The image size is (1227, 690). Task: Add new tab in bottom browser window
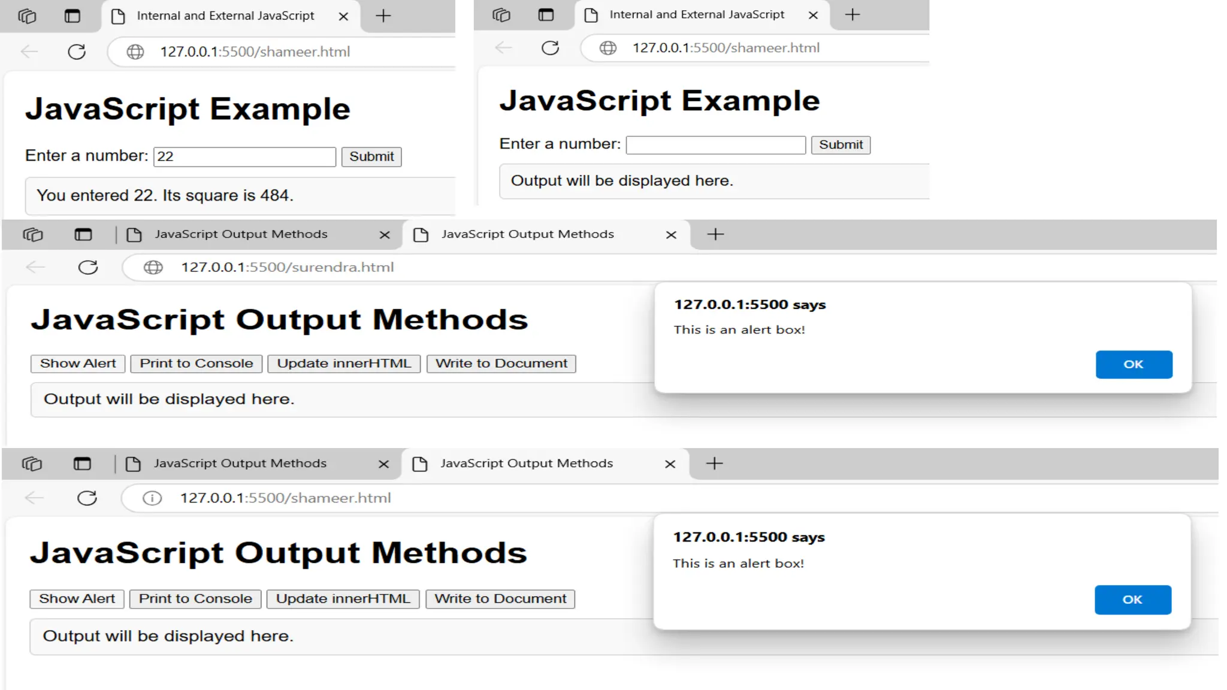[714, 464]
